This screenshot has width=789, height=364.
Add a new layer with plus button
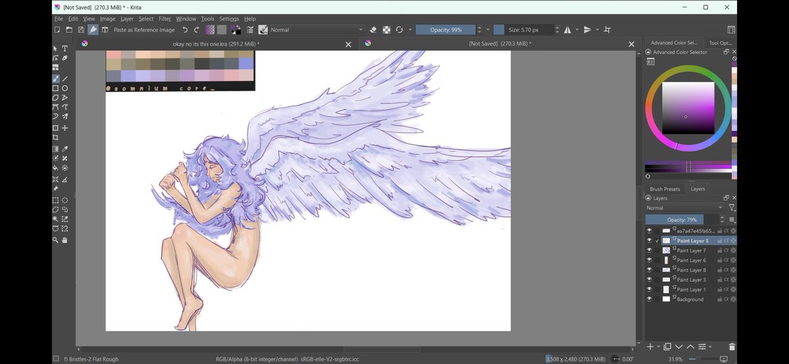(650, 346)
